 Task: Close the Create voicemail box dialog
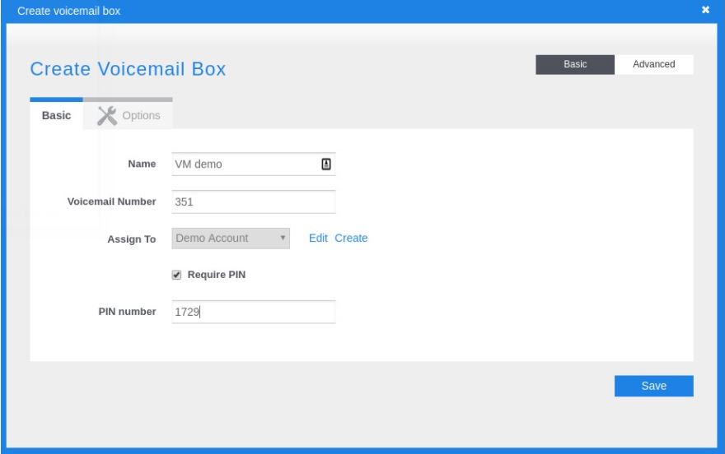(705, 9)
